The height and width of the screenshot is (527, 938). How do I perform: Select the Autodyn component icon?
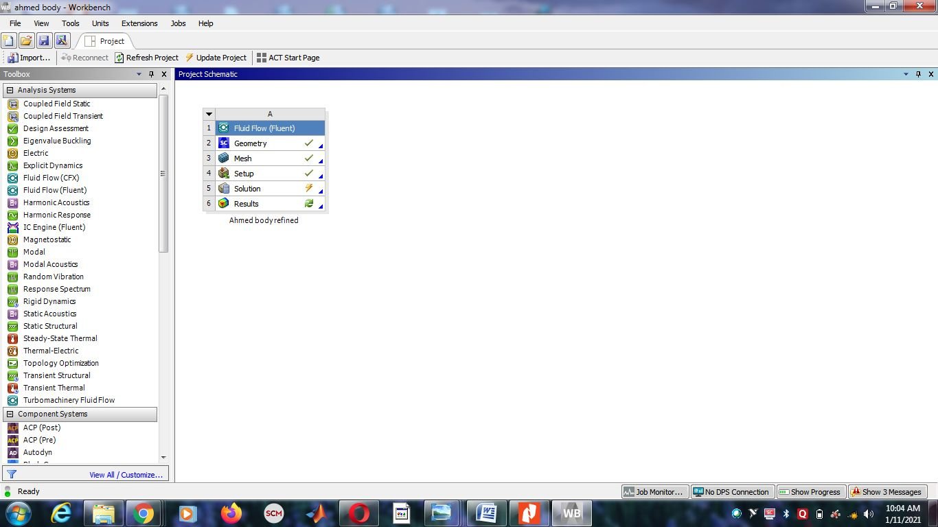[12, 452]
